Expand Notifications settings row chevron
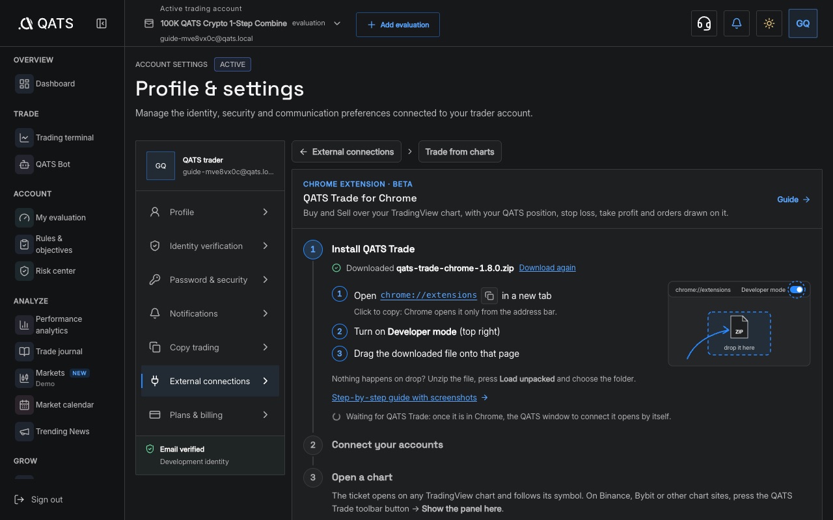The height and width of the screenshot is (520, 833). pos(266,313)
